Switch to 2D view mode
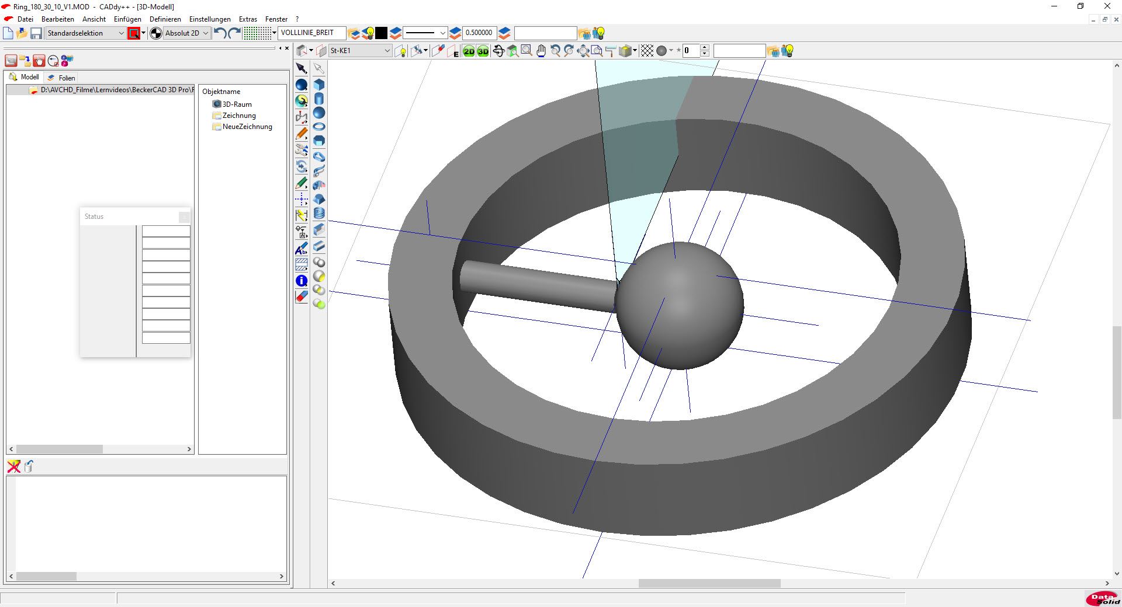 point(469,51)
